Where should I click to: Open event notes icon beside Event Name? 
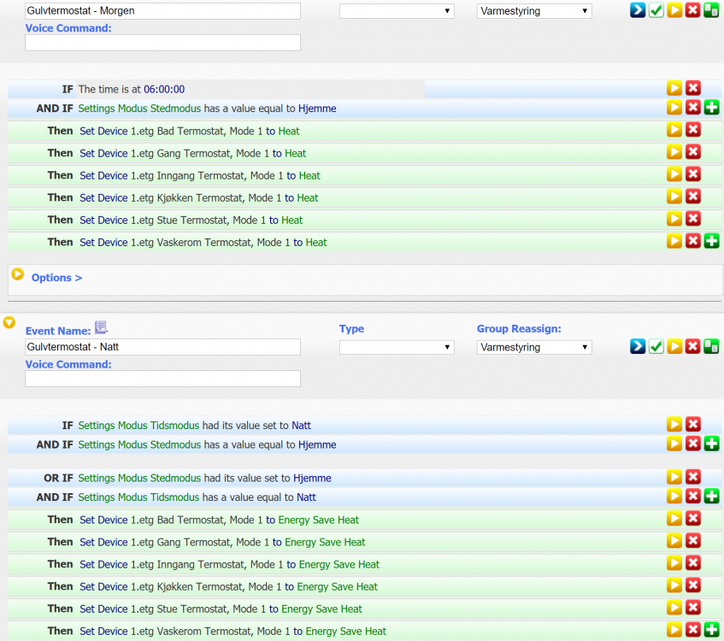(x=101, y=327)
